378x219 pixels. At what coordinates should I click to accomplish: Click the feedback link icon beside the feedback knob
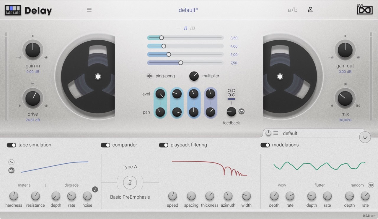tap(241, 112)
